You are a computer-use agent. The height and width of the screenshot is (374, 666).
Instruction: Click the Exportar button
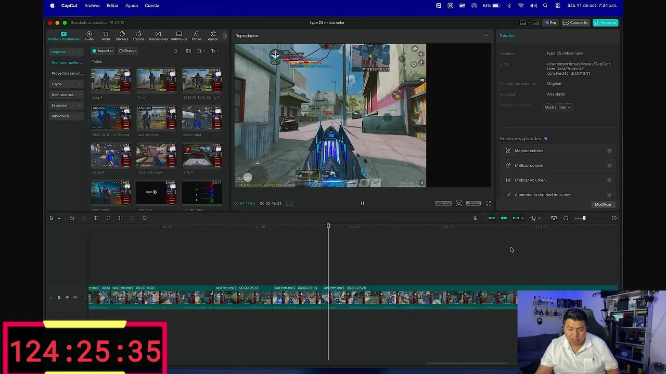(x=606, y=23)
